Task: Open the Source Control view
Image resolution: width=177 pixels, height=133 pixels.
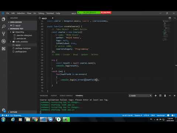Action: [4, 34]
